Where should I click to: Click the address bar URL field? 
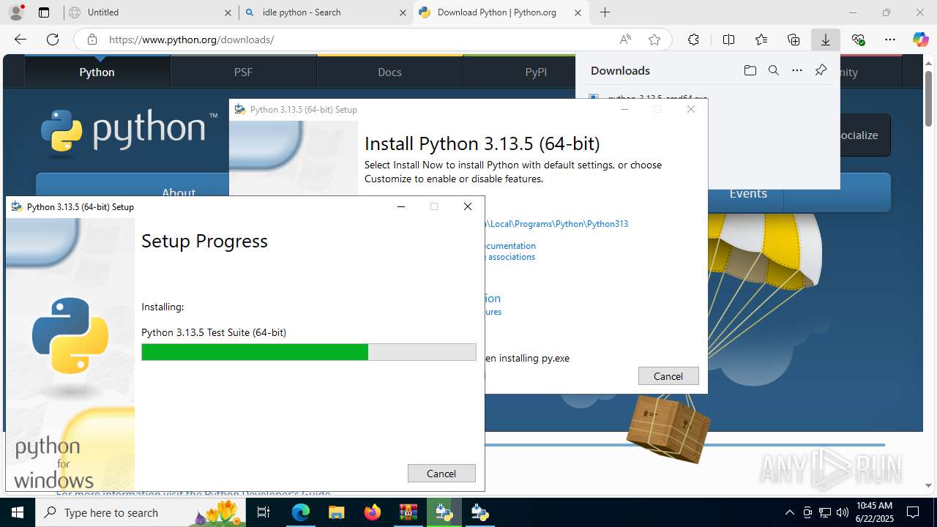coord(359,40)
